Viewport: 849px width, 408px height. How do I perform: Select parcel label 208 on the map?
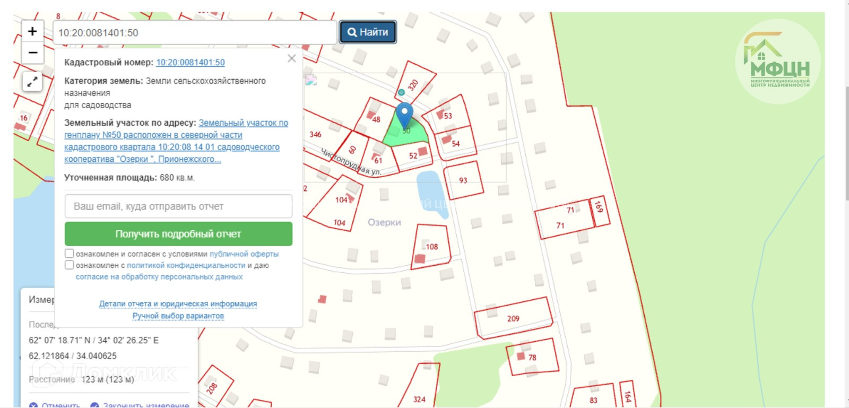pyautogui.click(x=212, y=388)
